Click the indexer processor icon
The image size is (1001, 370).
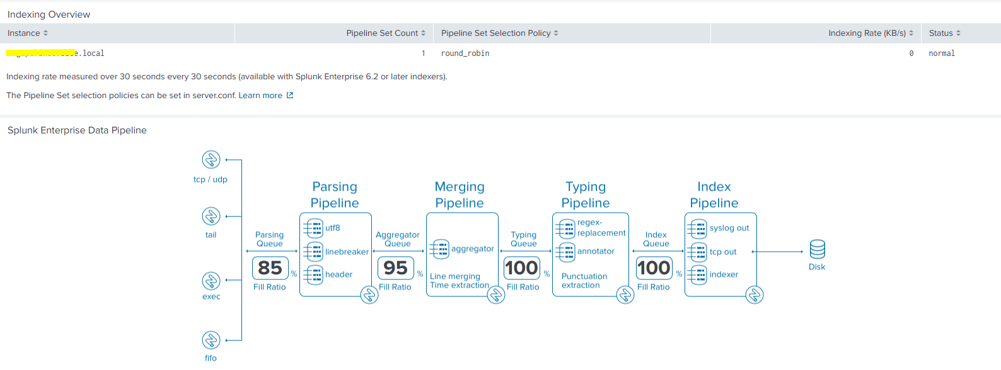697,275
